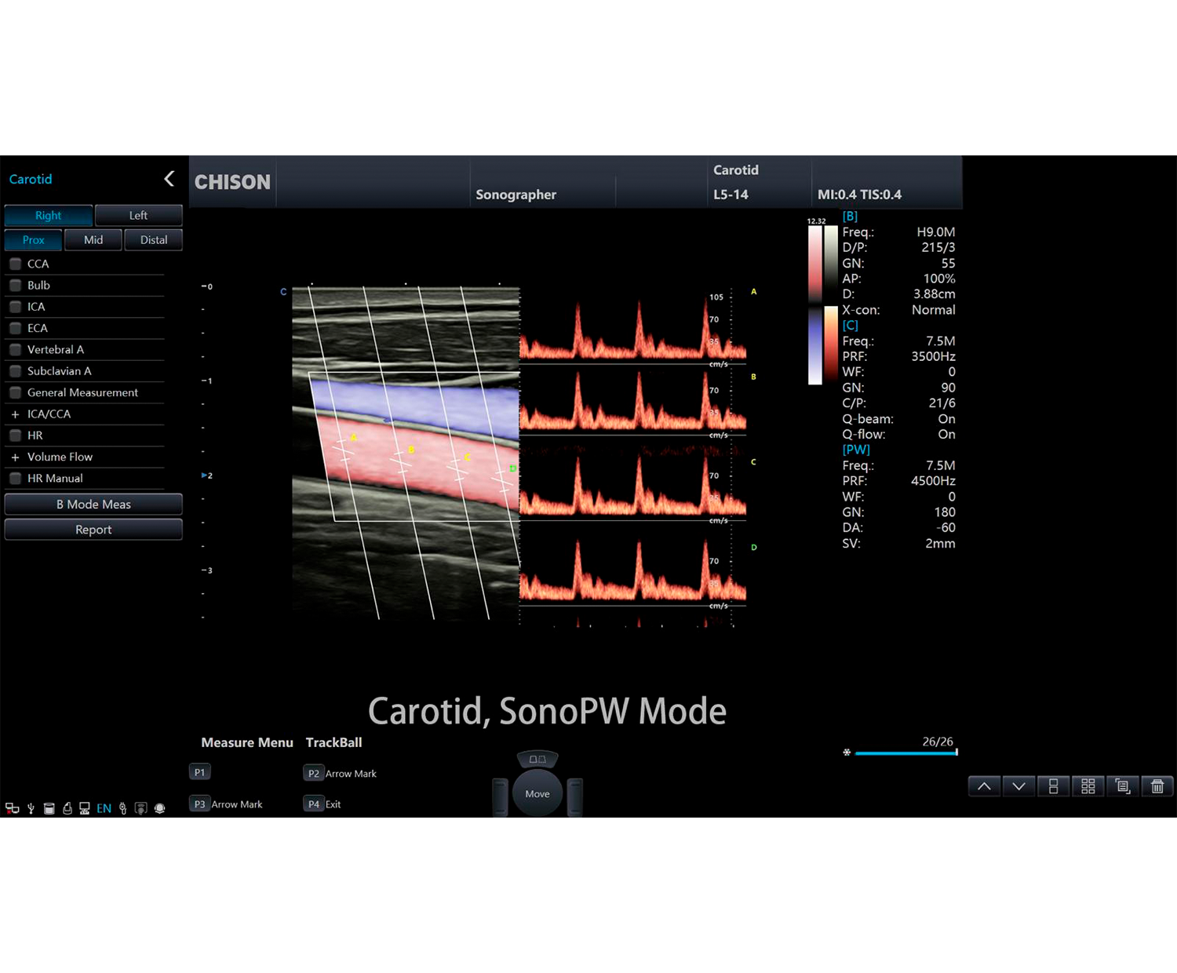Viewport: 1177px width, 973px height.
Task: Collapse the Carotid panel with back arrow
Action: pos(169,179)
